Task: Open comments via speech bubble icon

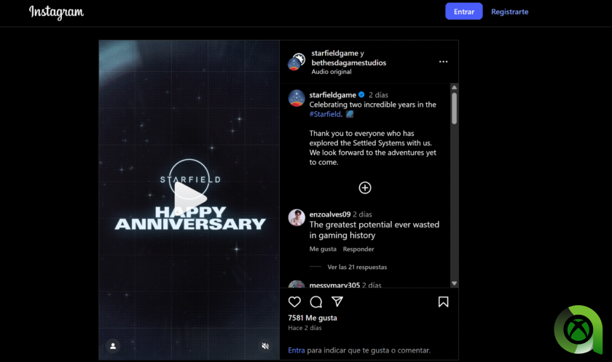Action: [x=315, y=302]
